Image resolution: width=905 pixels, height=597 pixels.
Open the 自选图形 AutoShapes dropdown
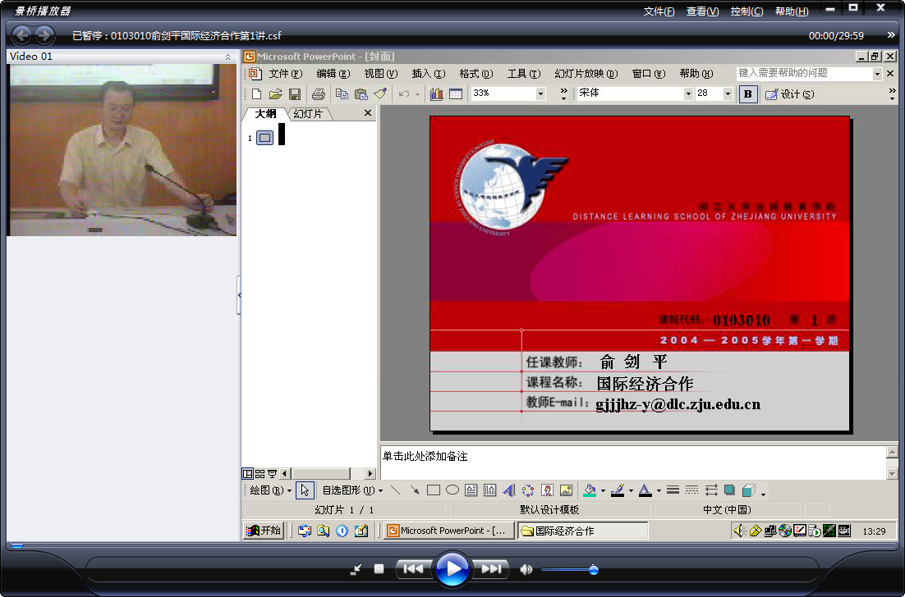pyautogui.click(x=352, y=490)
